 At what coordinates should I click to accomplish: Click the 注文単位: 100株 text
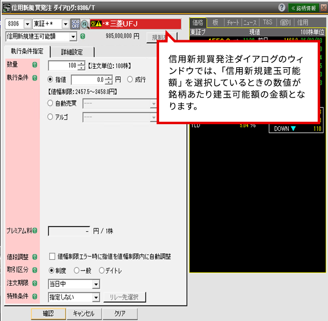click(109, 66)
